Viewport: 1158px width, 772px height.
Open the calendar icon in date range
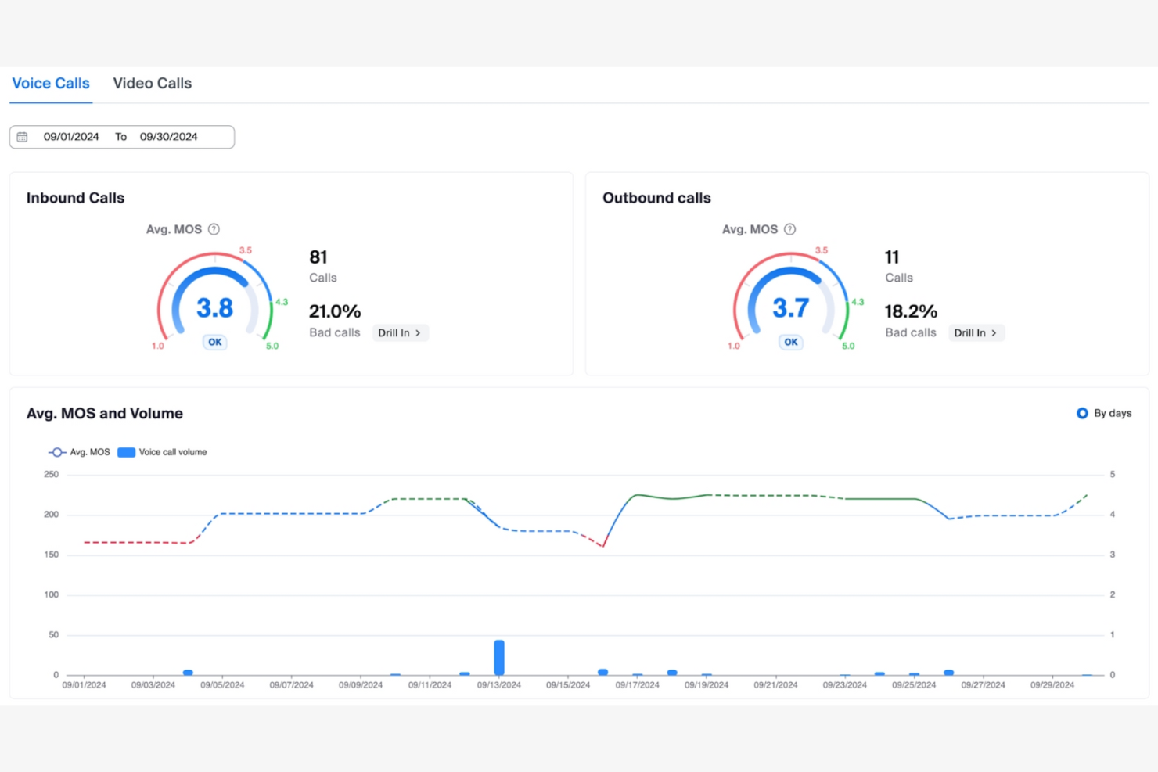(x=23, y=137)
